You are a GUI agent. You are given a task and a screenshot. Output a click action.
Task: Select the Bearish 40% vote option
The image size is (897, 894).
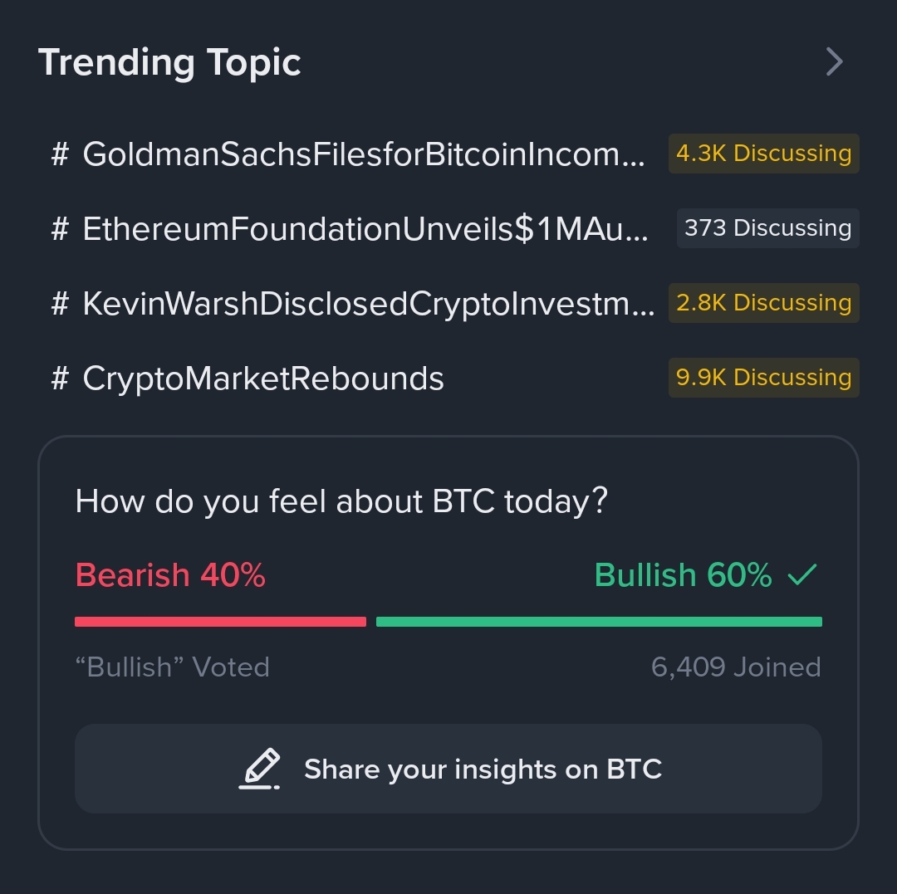coord(170,575)
